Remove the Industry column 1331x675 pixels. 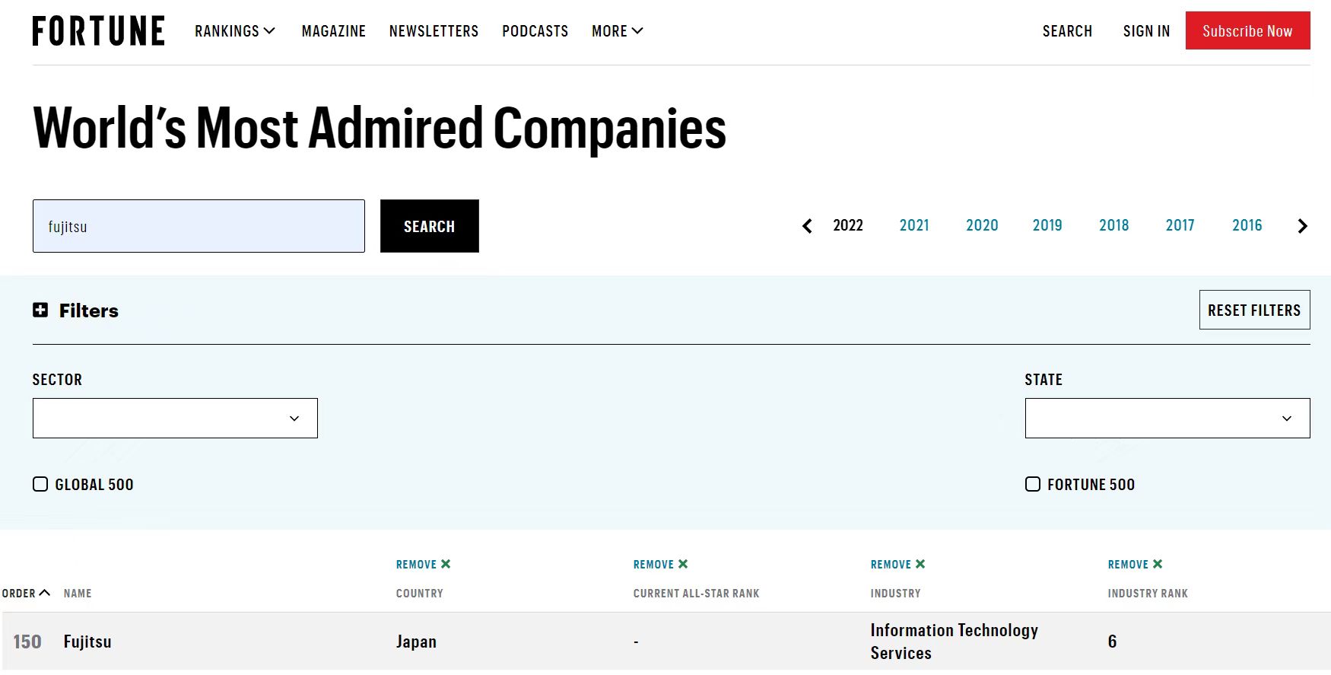pos(898,564)
